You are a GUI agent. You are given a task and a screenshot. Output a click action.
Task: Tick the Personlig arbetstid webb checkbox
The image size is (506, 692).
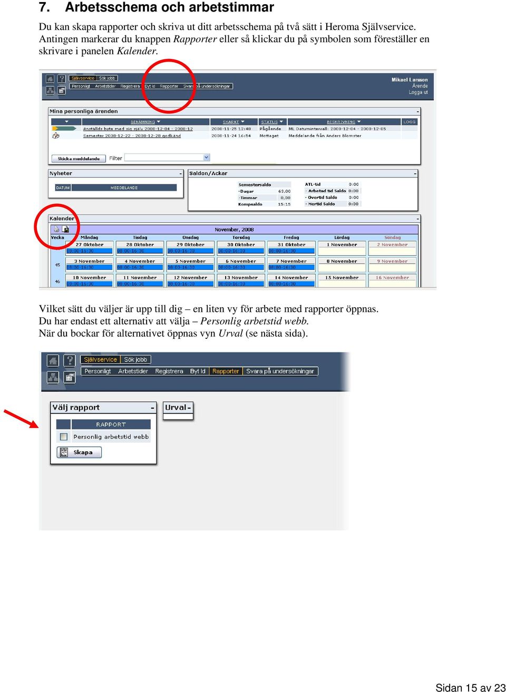tap(64, 436)
